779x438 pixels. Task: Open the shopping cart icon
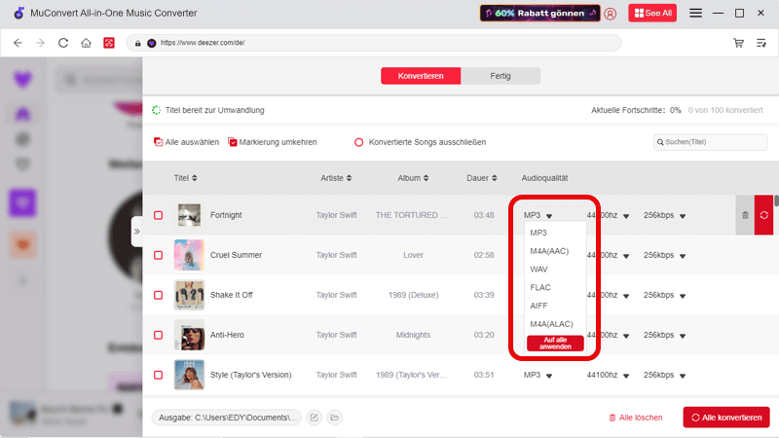(739, 43)
